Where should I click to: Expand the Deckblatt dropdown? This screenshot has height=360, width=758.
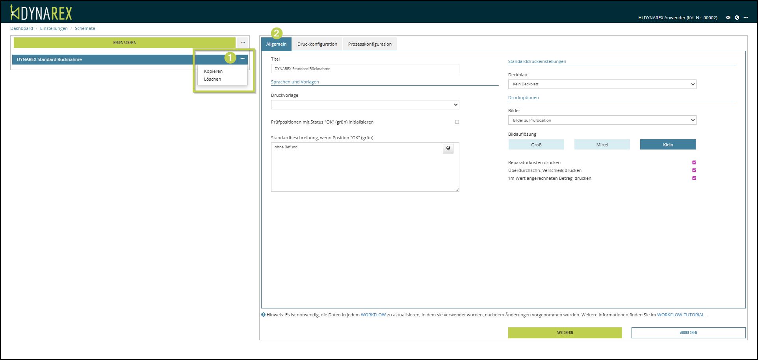click(602, 84)
